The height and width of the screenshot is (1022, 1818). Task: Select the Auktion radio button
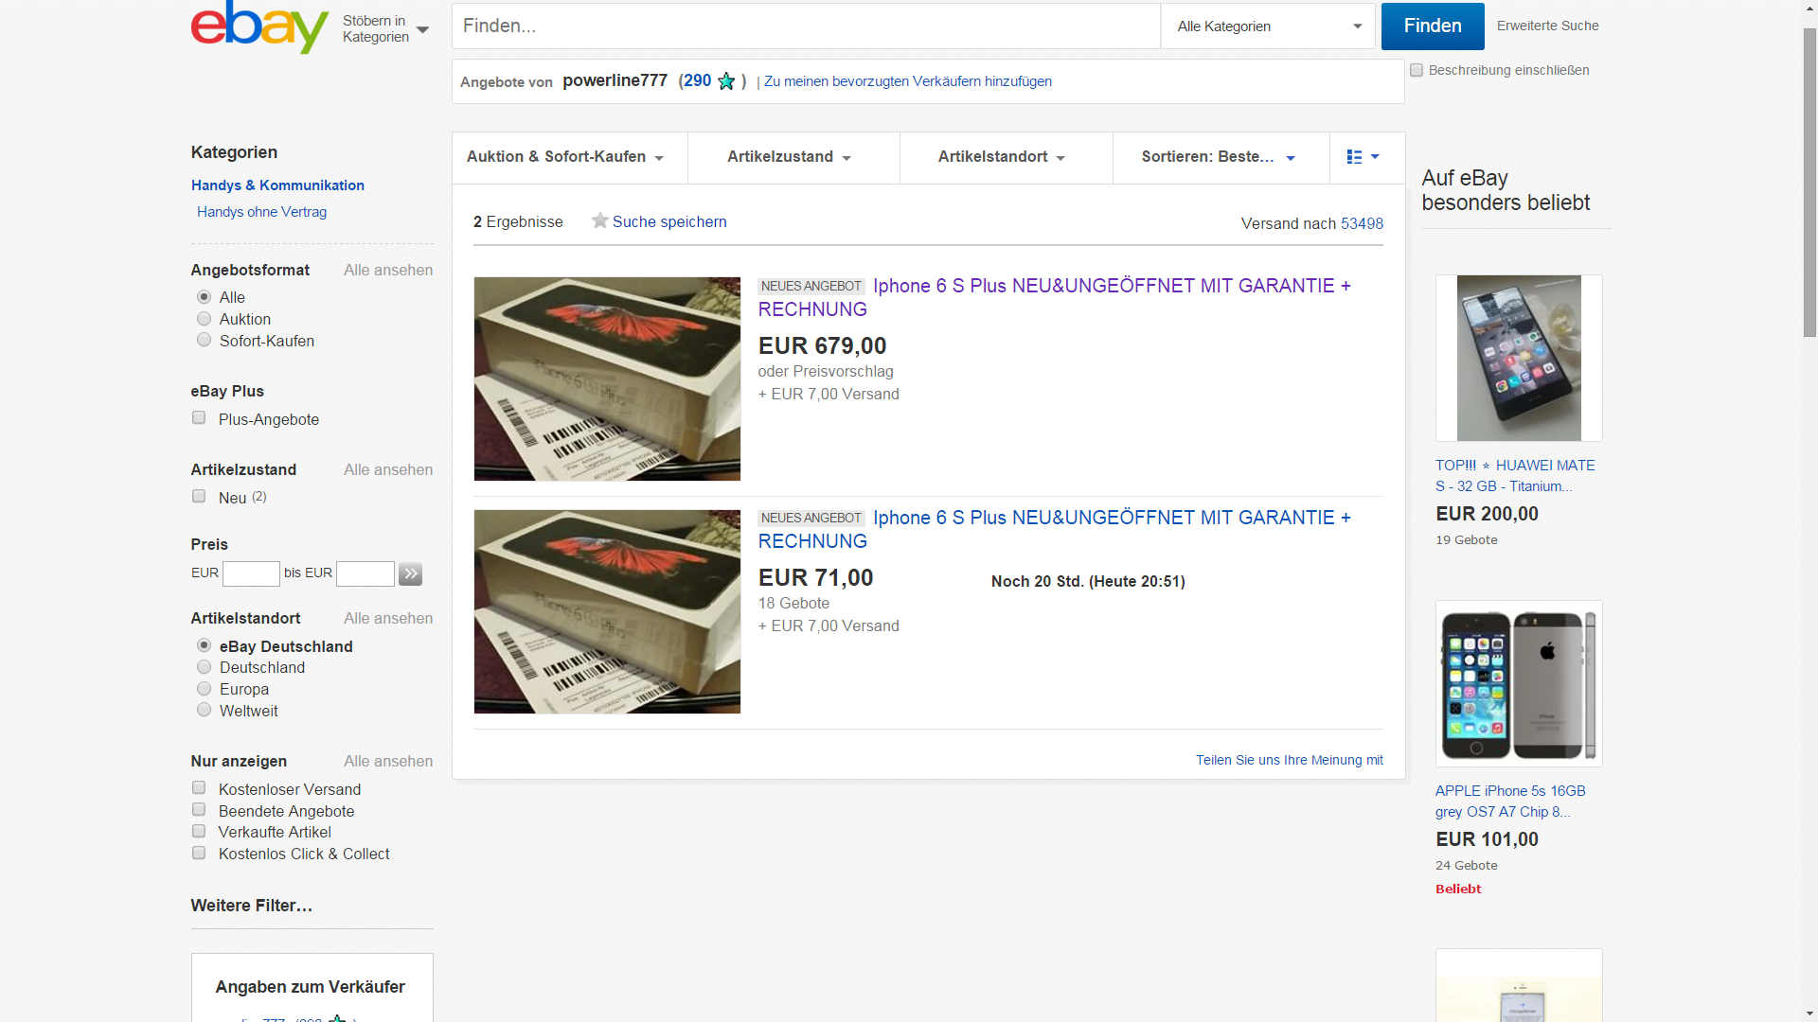pyautogui.click(x=204, y=319)
